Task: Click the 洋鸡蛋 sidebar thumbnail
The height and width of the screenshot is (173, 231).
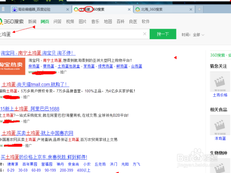Action: 220,125
